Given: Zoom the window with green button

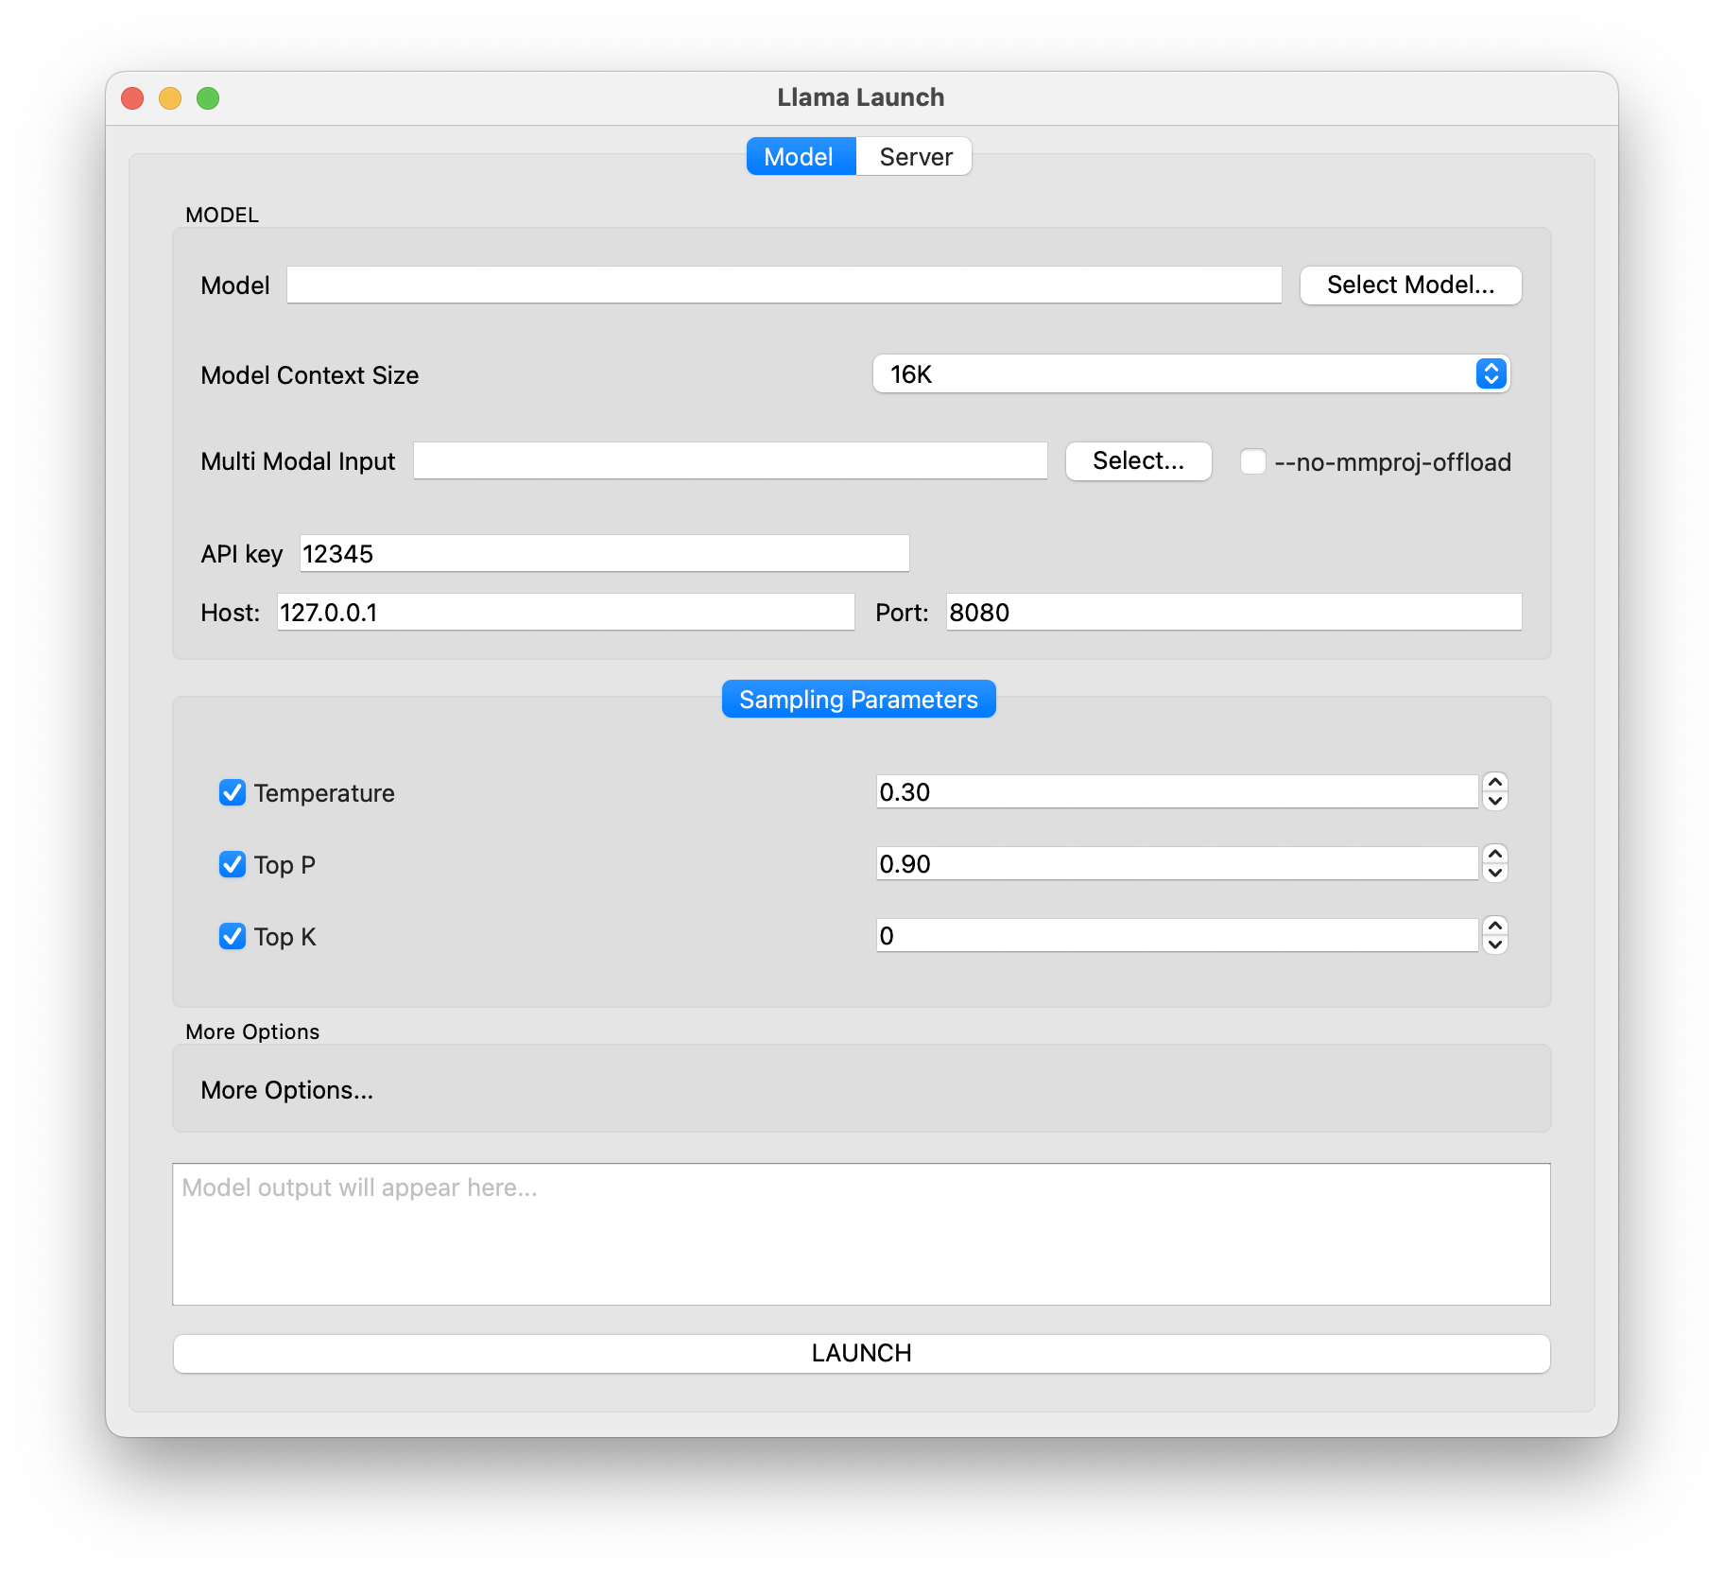Looking at the screenshot, I should coord(208,98).
